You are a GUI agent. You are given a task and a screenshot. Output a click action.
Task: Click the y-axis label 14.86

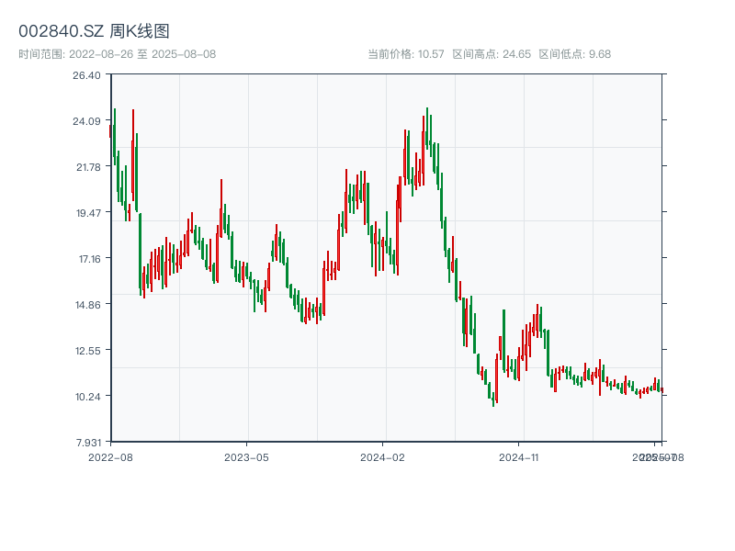[88, 305]
